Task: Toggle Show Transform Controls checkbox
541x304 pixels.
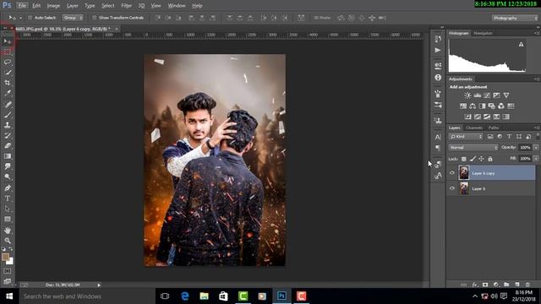Action: [x=94, y=18]
